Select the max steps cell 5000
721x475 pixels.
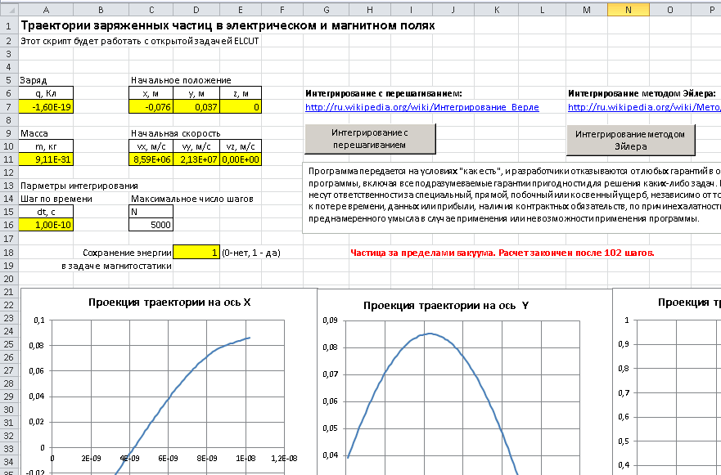151,225
